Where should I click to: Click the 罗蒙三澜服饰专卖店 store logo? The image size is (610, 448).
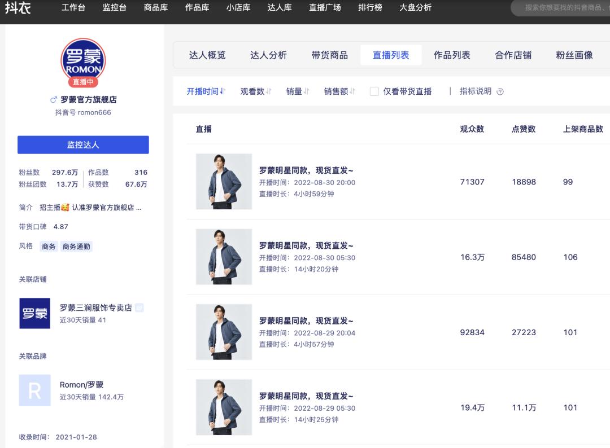click(34, 314)
